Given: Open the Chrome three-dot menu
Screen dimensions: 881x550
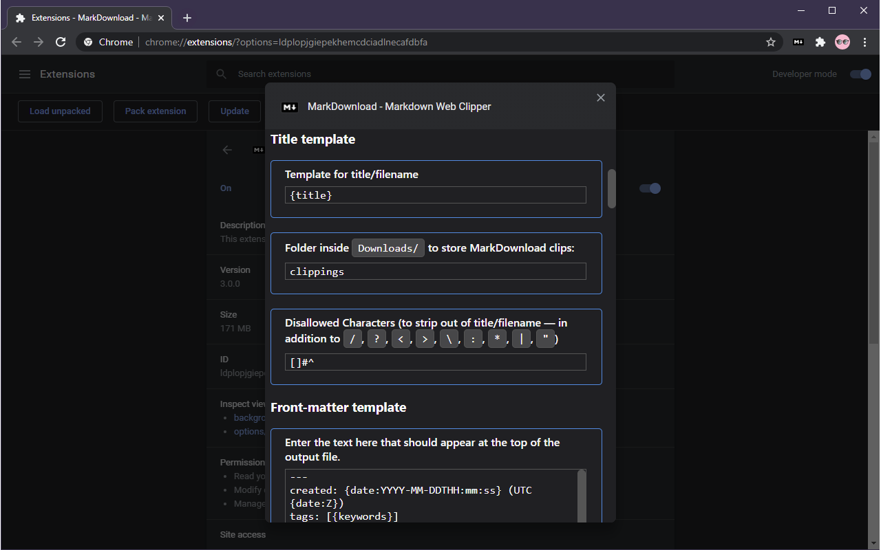Looking at the screenshot, I should 864,42.
